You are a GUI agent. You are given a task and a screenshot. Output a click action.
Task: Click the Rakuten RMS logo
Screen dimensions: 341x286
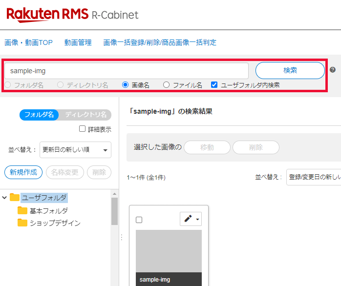[x=47, y=14]
